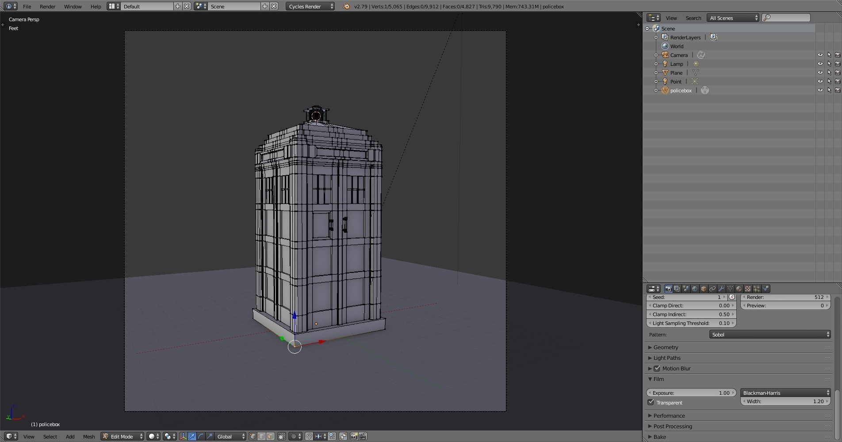Collapse the Film panel

[658, 379]
